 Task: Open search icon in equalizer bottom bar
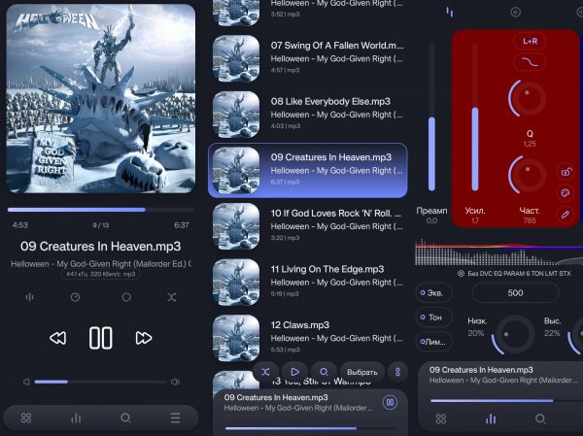[x=540, y=419]
